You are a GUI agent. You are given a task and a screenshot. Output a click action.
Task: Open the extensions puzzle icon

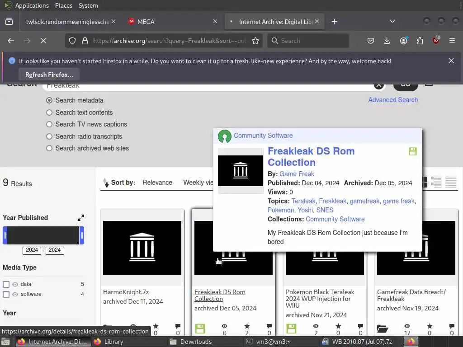[420, 41]
